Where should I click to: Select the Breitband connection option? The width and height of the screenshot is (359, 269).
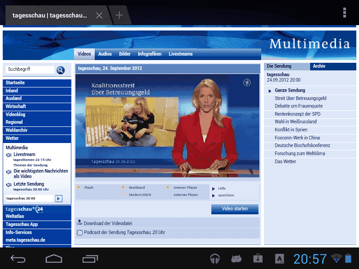123,187
